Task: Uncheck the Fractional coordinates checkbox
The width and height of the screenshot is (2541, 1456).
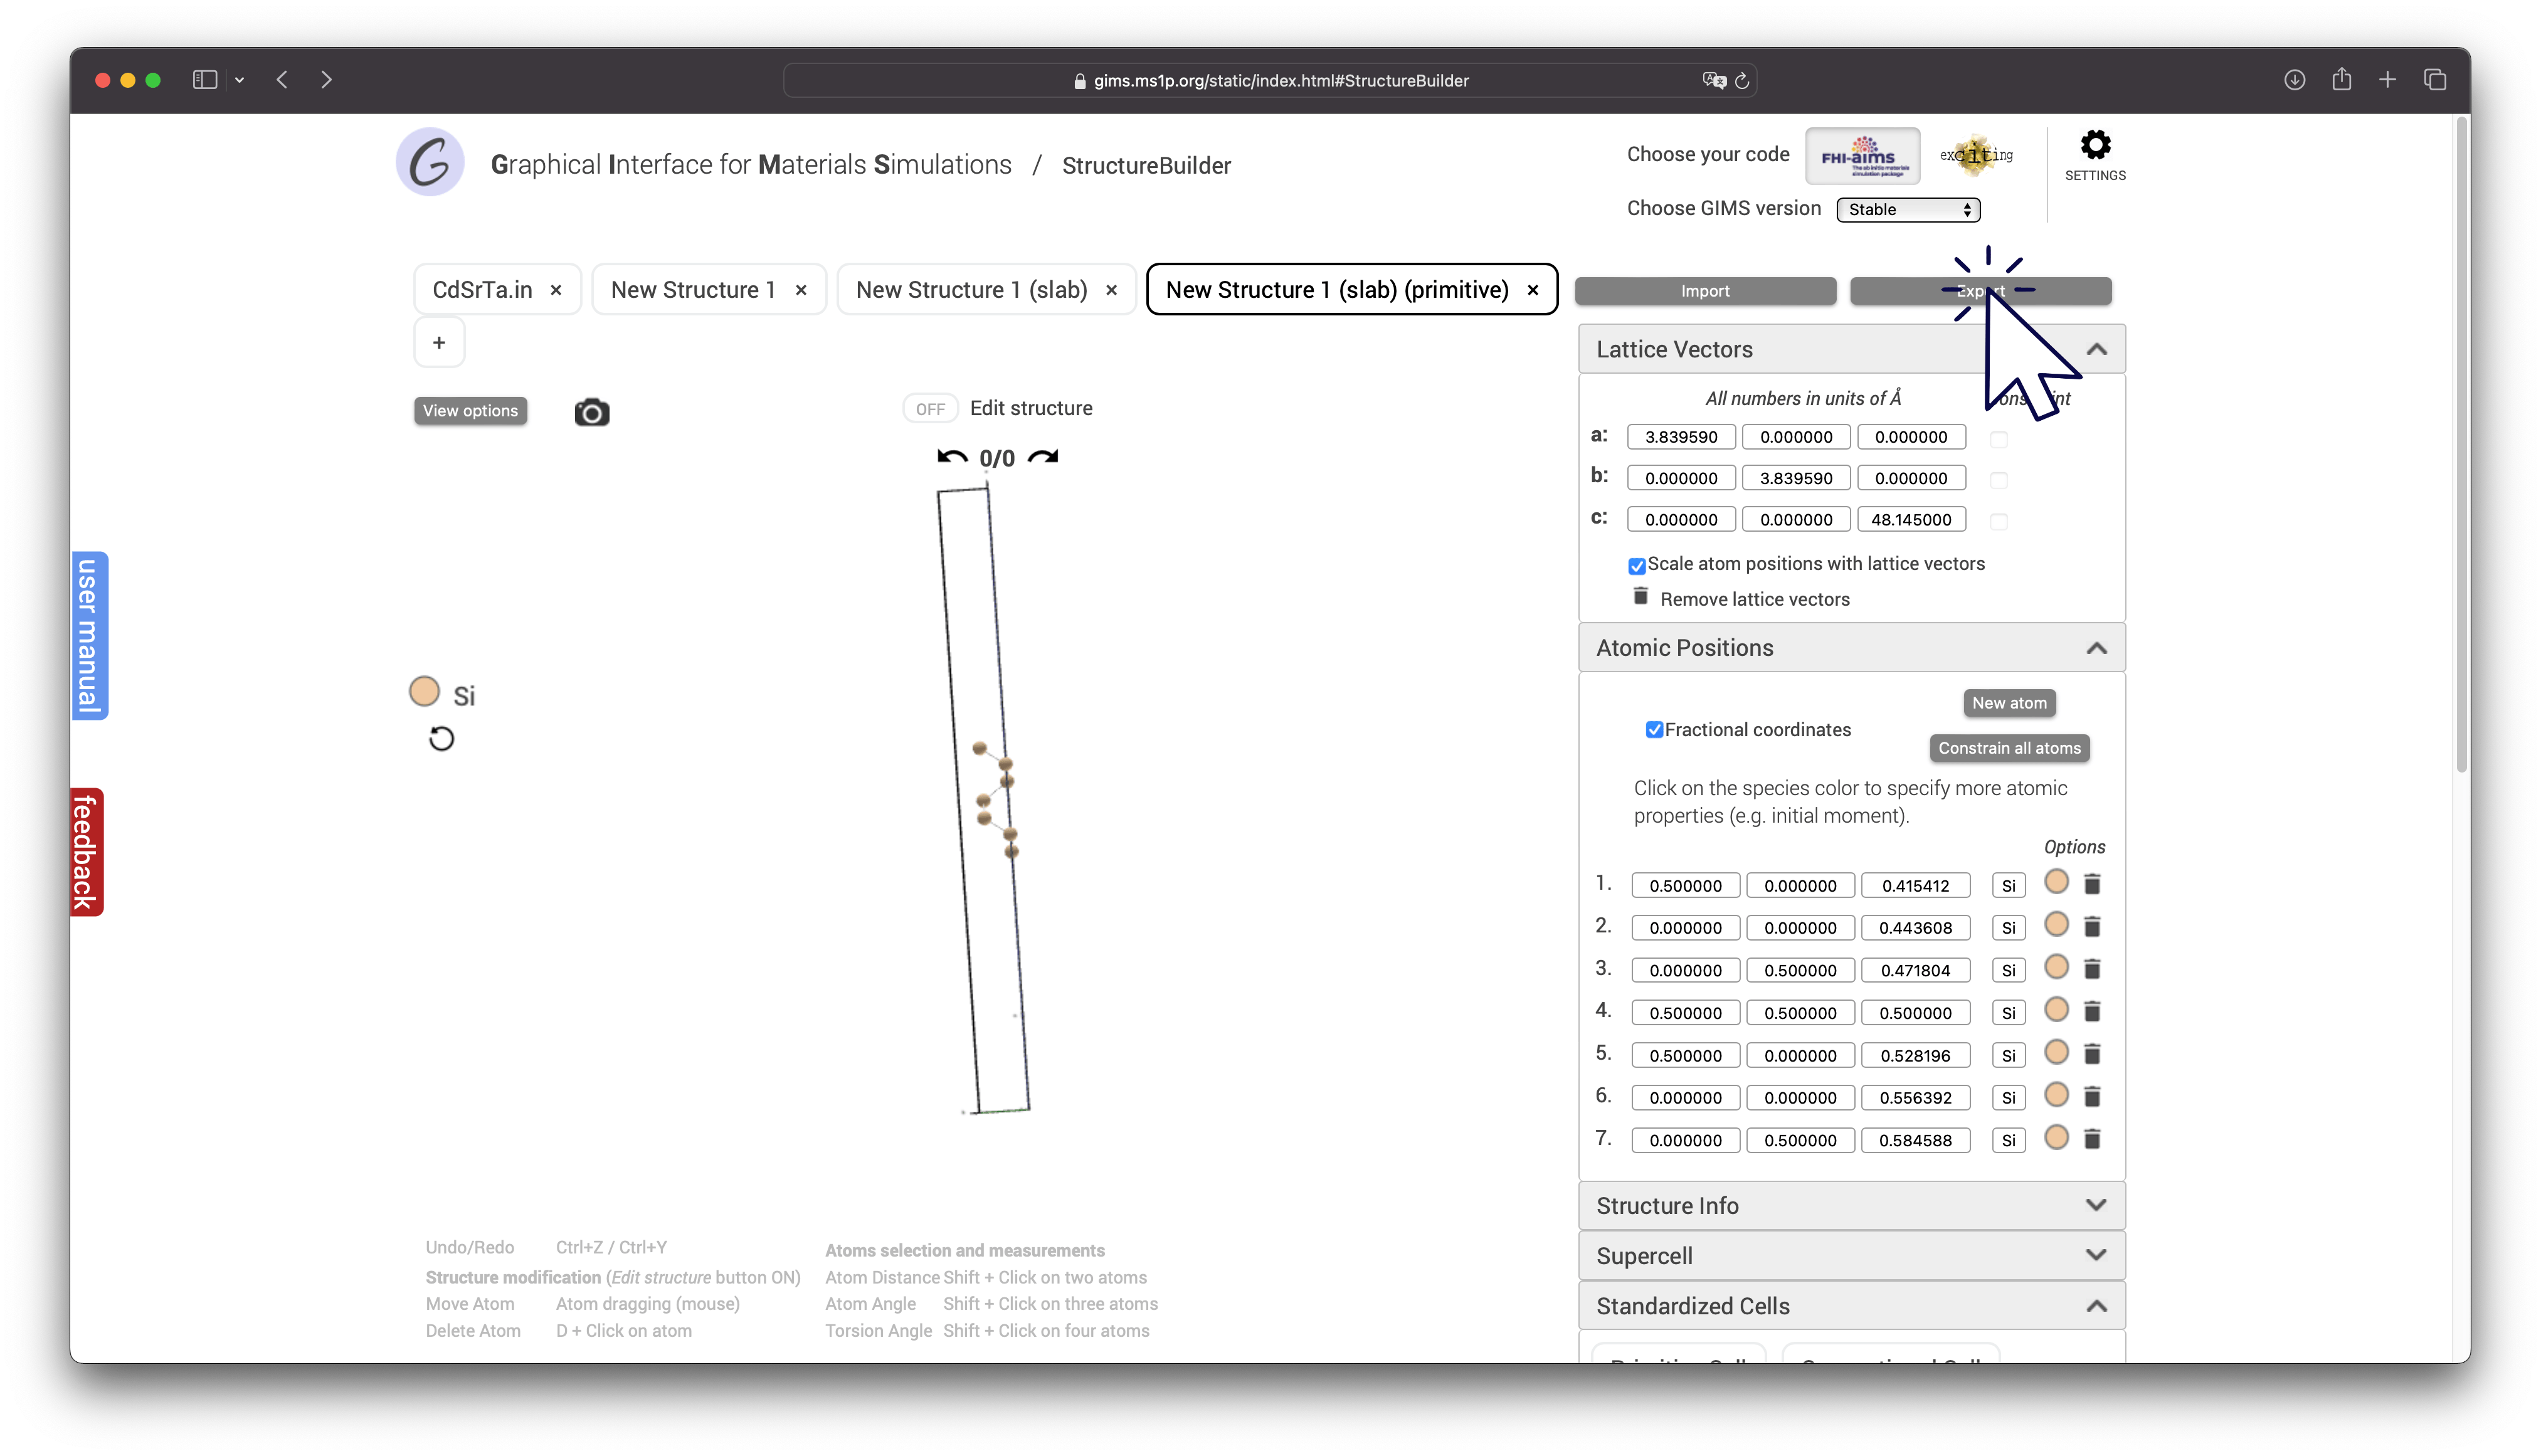Action: coord(1654,730)
